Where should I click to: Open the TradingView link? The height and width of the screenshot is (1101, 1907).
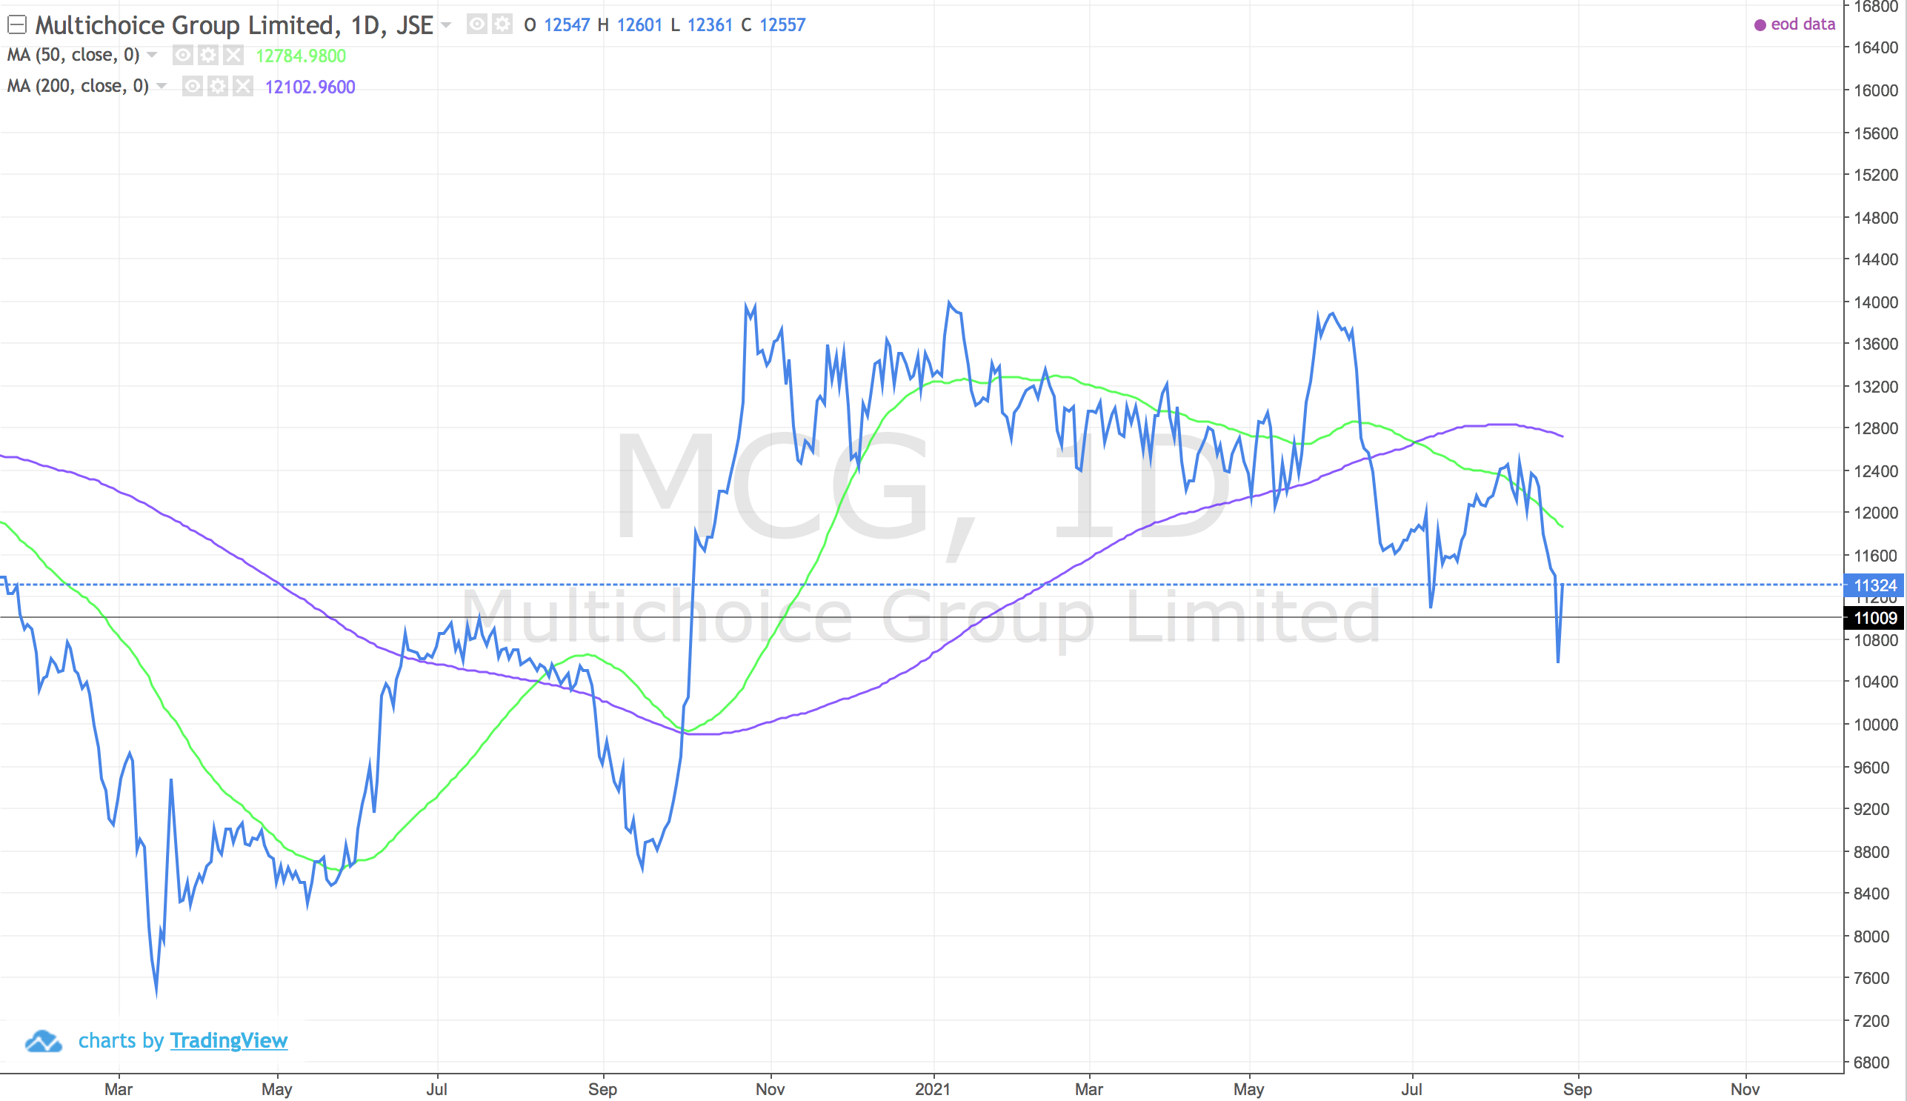(x=228, y=1040)
